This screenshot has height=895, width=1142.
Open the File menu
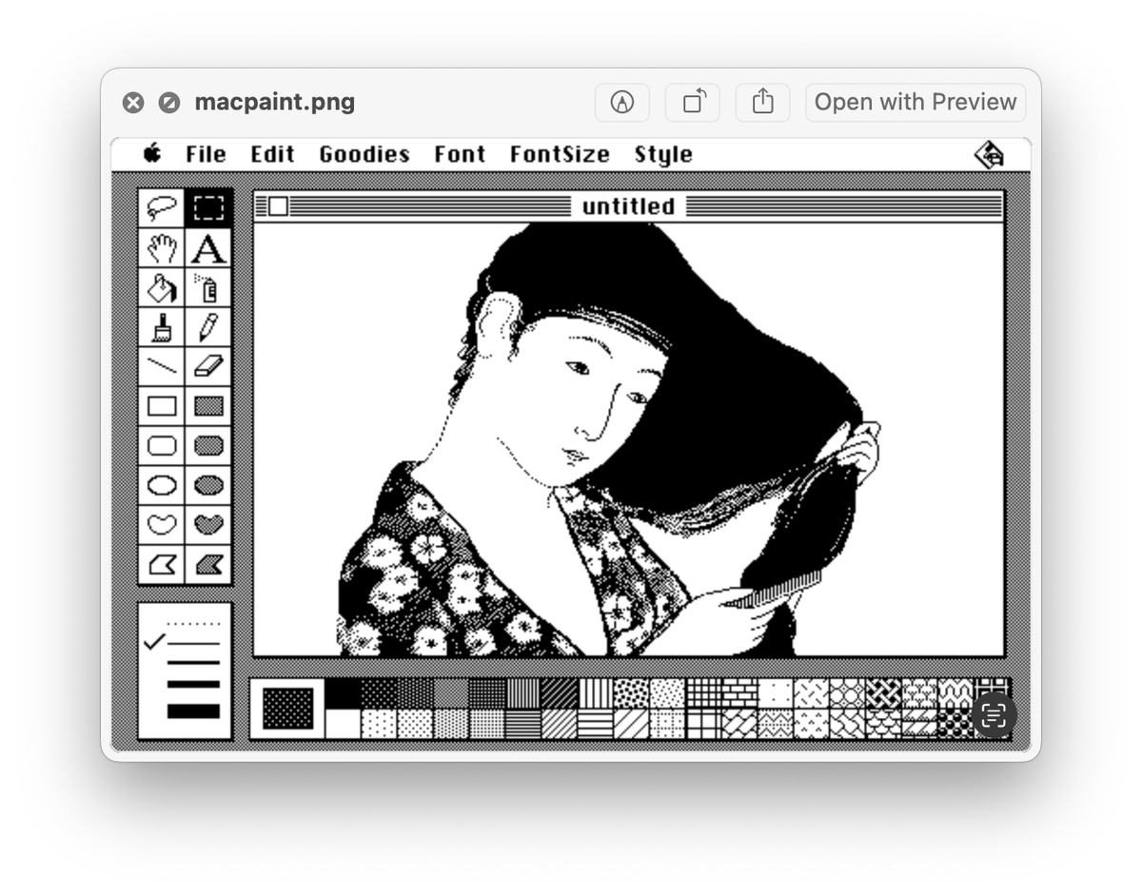point(206,154)
